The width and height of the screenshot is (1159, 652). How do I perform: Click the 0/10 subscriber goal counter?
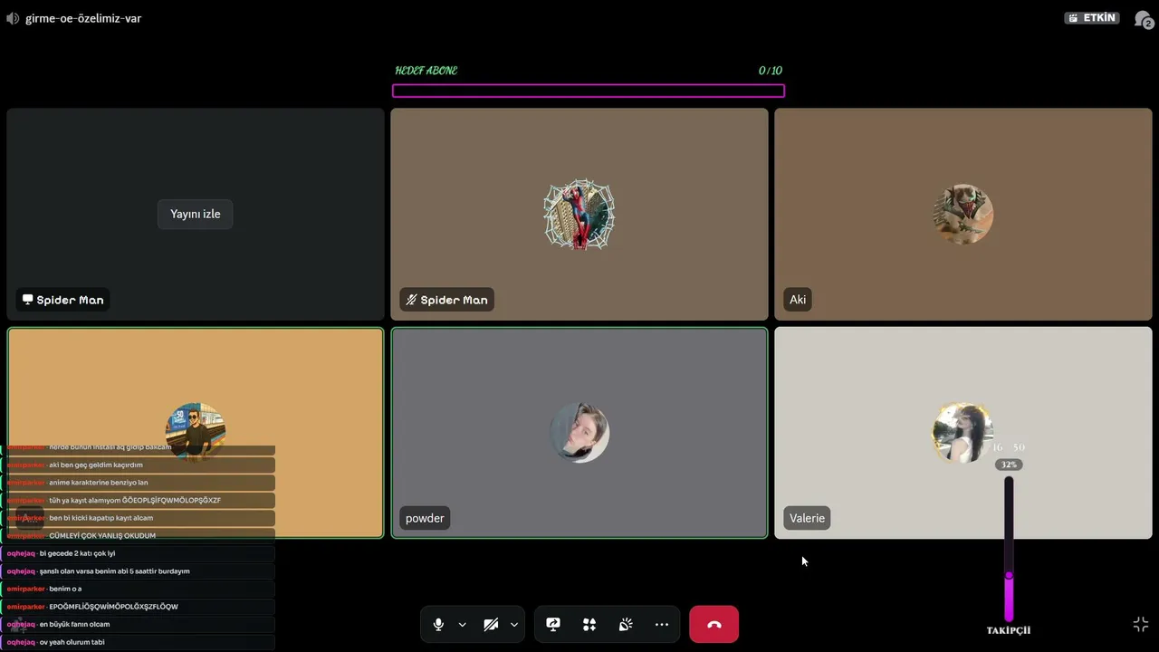pyautogui.click(x=771, y=71)
